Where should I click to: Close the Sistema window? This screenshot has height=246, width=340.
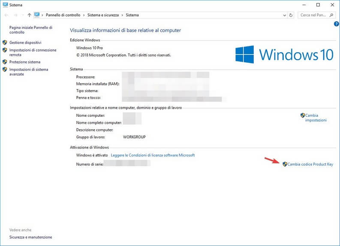pyautogui.click(x=332, y=5)
